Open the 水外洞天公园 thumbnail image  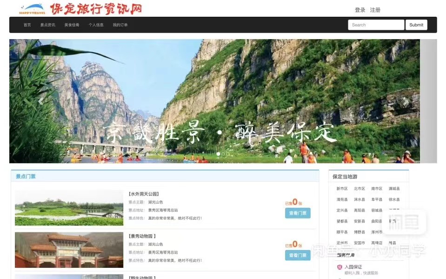(69, 208)
